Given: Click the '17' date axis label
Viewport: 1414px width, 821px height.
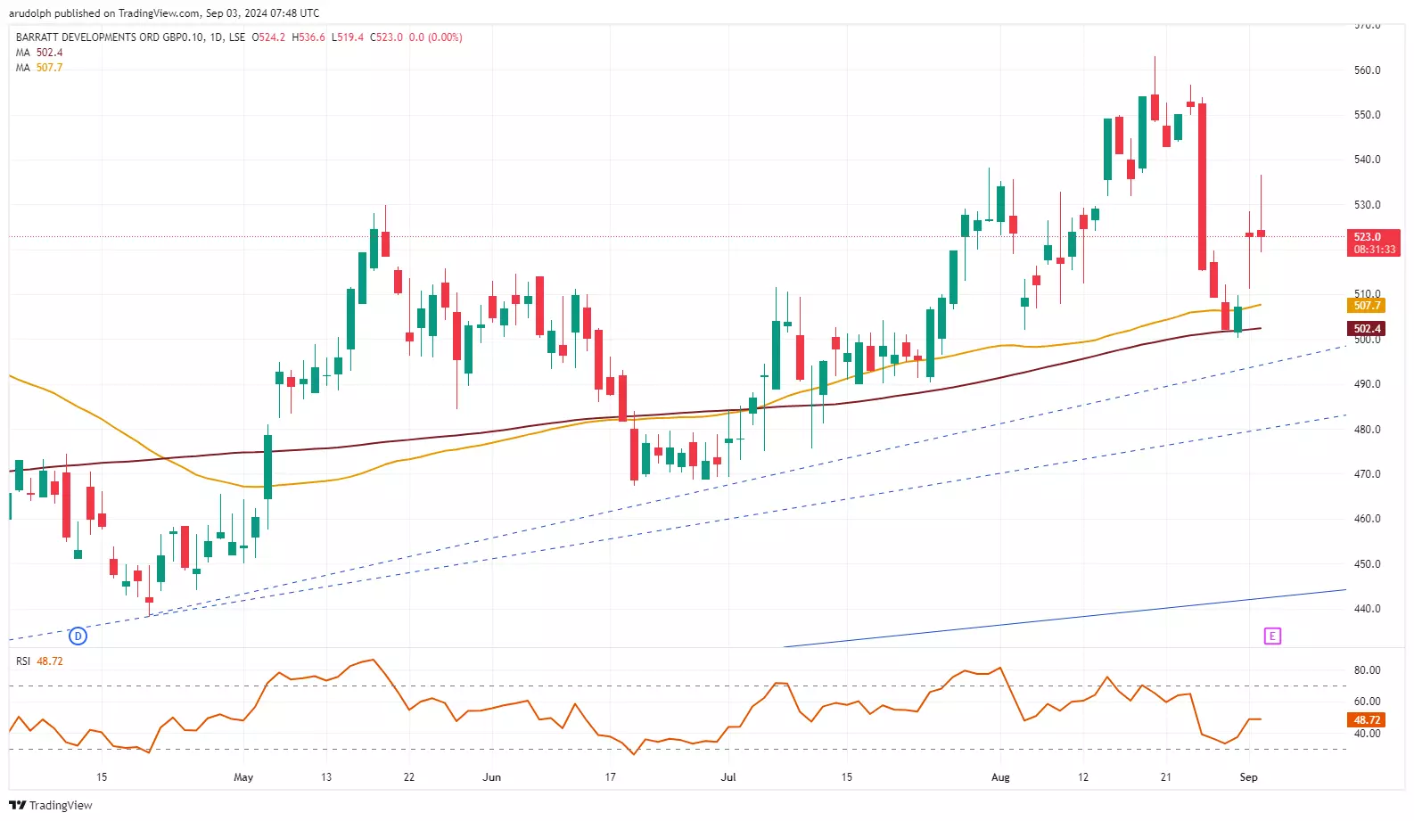Looking at the screenshot, I should [610, 777].
